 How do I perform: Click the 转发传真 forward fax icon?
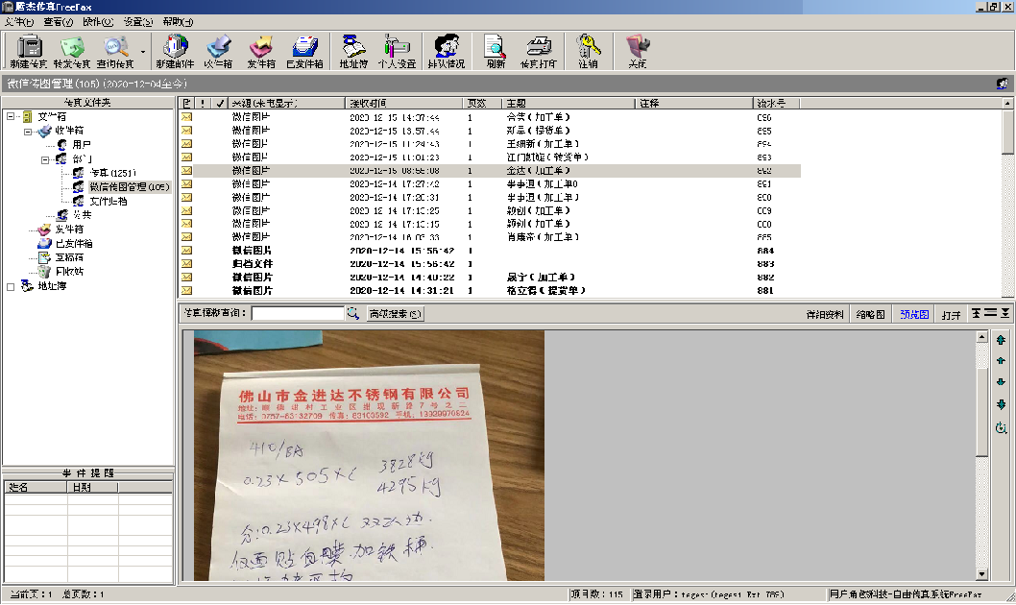pos(72,51)
